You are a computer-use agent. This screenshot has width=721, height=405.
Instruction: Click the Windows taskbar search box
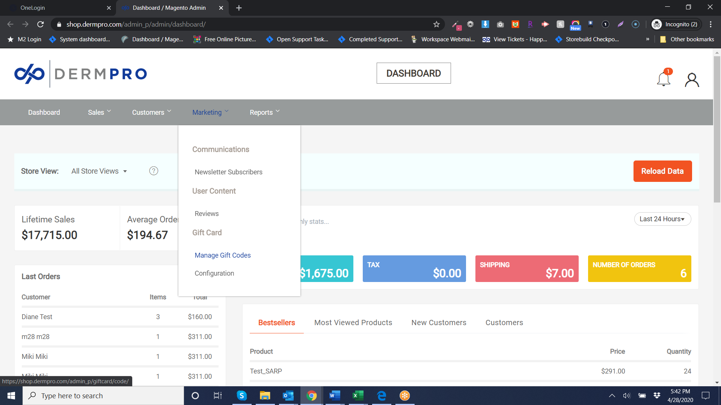click(105, 396)
